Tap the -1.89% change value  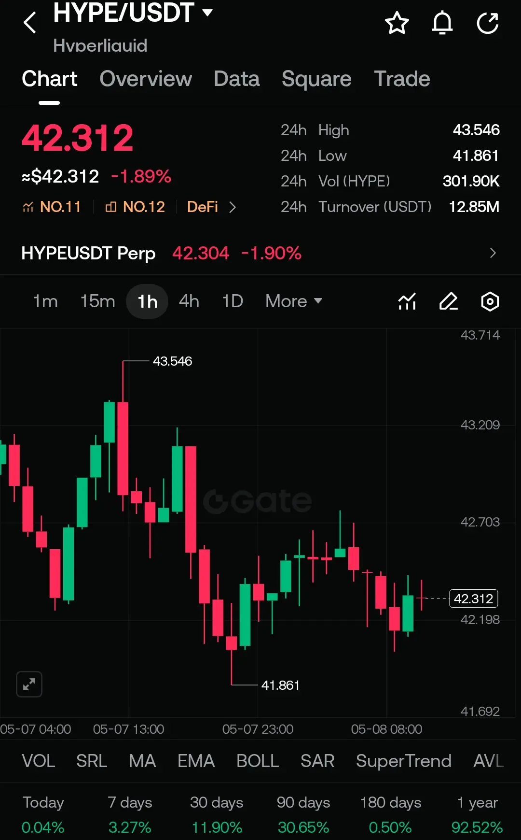(141, 176)
